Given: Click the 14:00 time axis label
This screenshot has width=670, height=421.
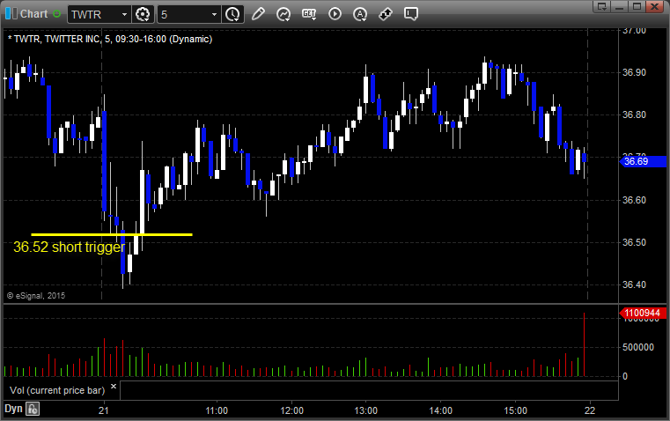Looking at the screenshot, I should (440, 410).
